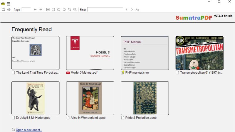Click the SumatraPDF logo text

point(194,18)
